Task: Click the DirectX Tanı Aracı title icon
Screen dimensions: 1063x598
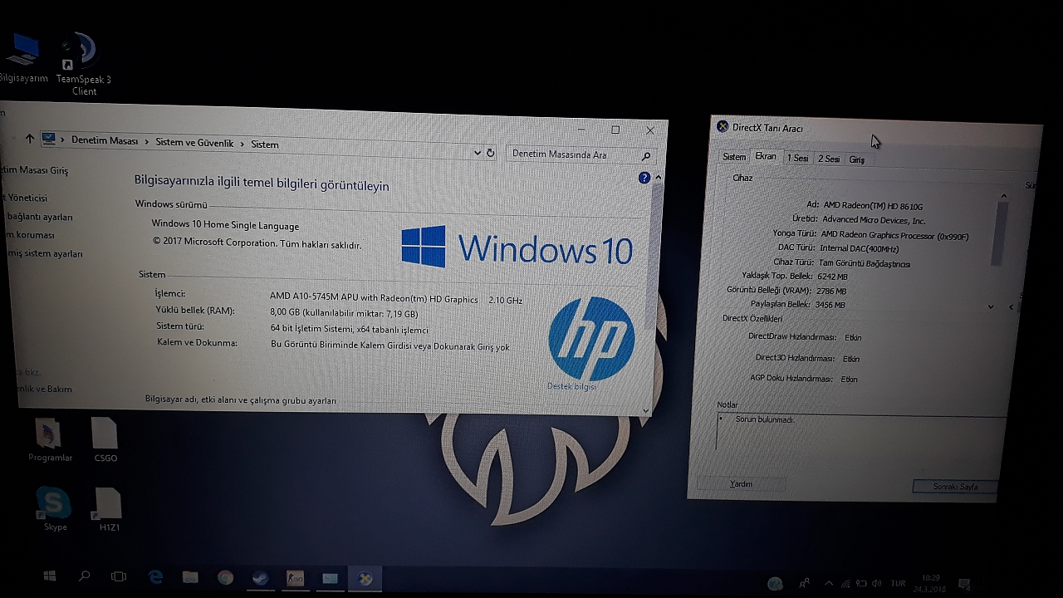Action: point(723,126)
